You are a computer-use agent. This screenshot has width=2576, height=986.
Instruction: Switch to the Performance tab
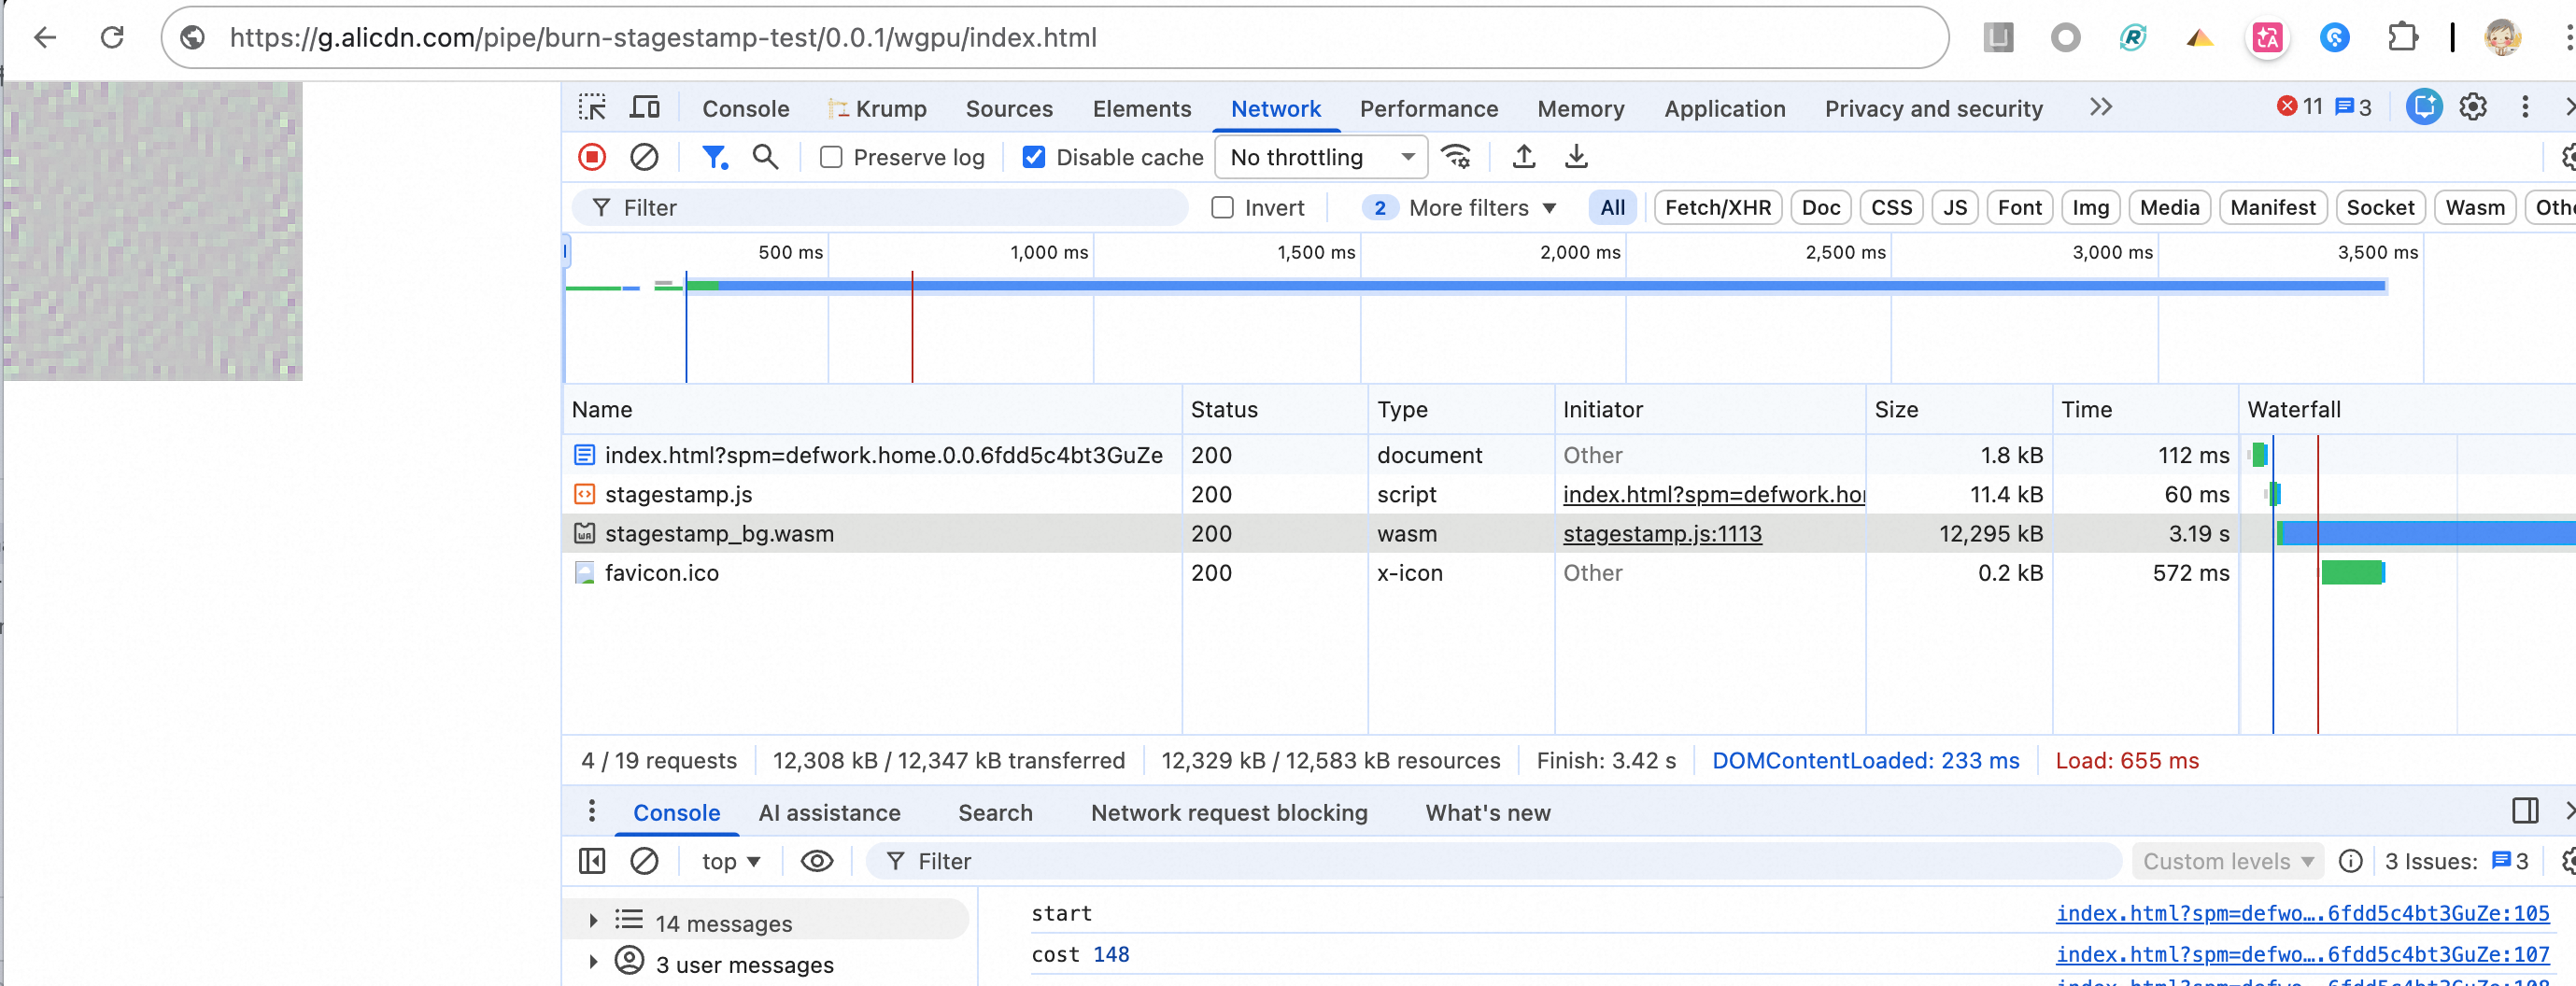point(1428,109)
